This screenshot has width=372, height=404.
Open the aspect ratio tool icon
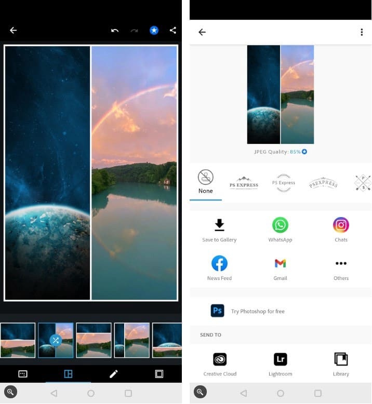(x=23, y=374)
